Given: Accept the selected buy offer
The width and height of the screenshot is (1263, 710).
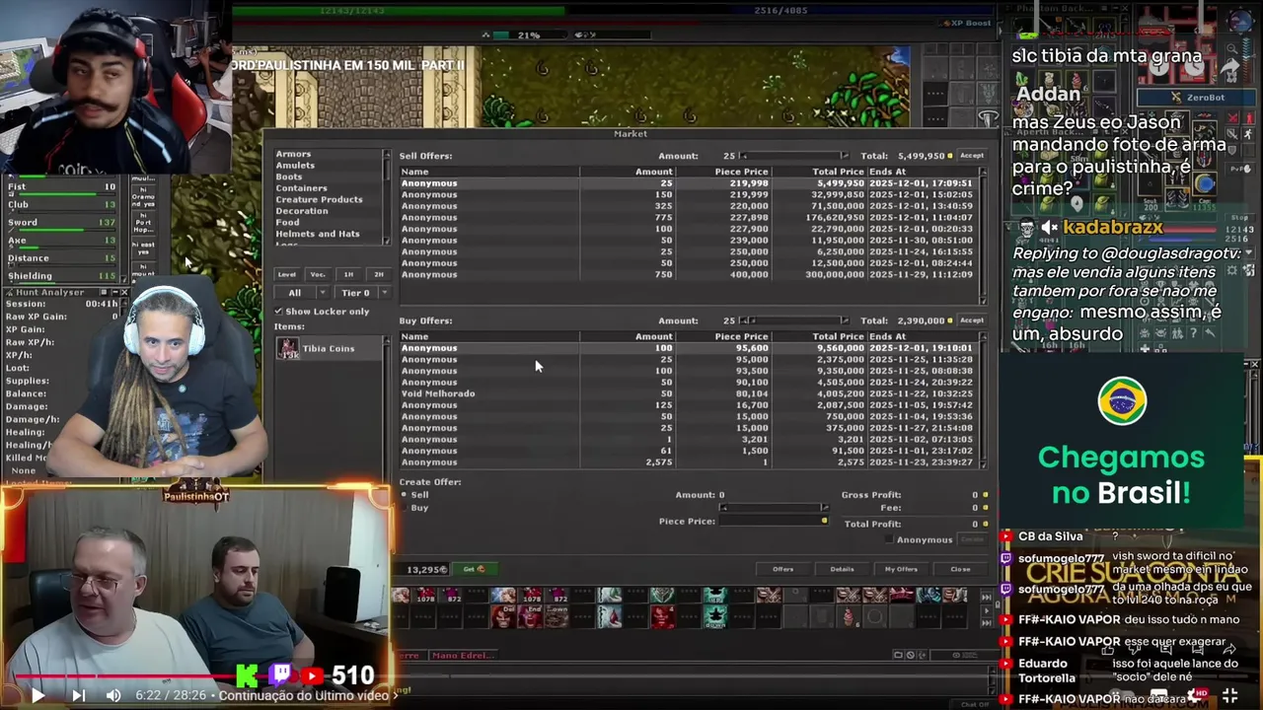Looking at the screenshot, I should click(971, 320).
